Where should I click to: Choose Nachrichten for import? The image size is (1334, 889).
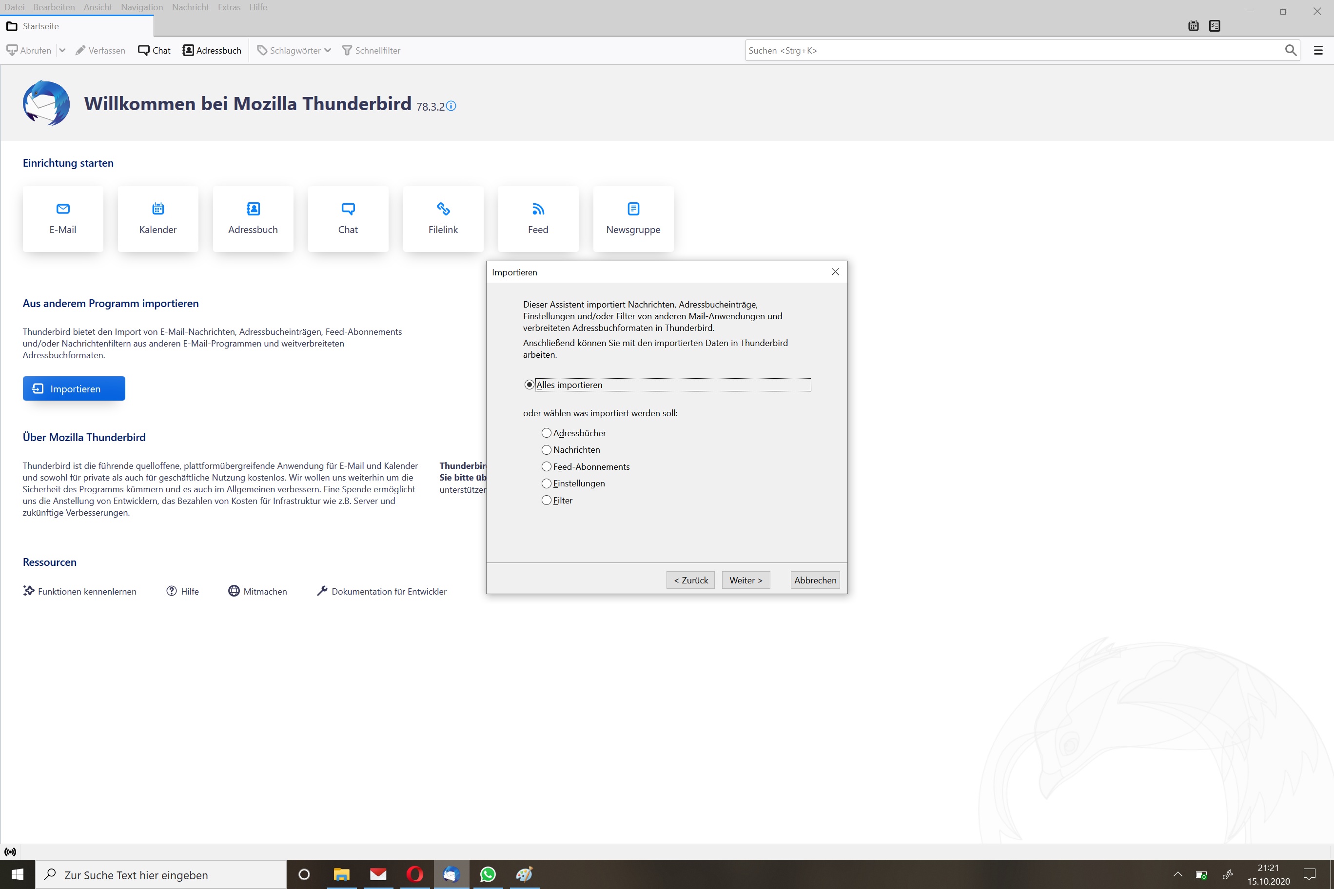pos(546,449)
